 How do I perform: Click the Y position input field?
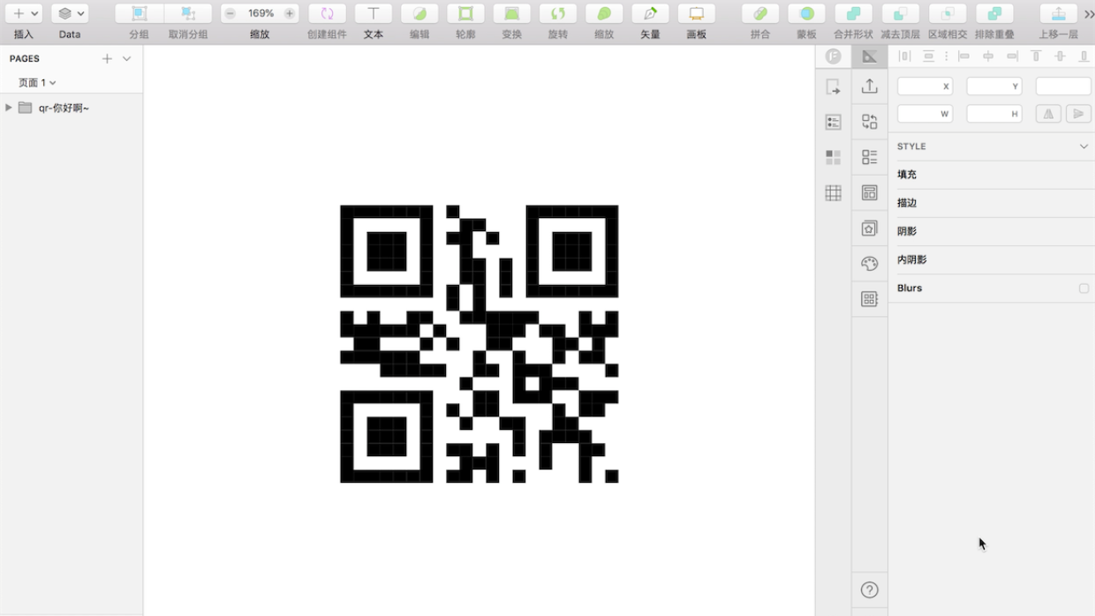click(993, 86)
